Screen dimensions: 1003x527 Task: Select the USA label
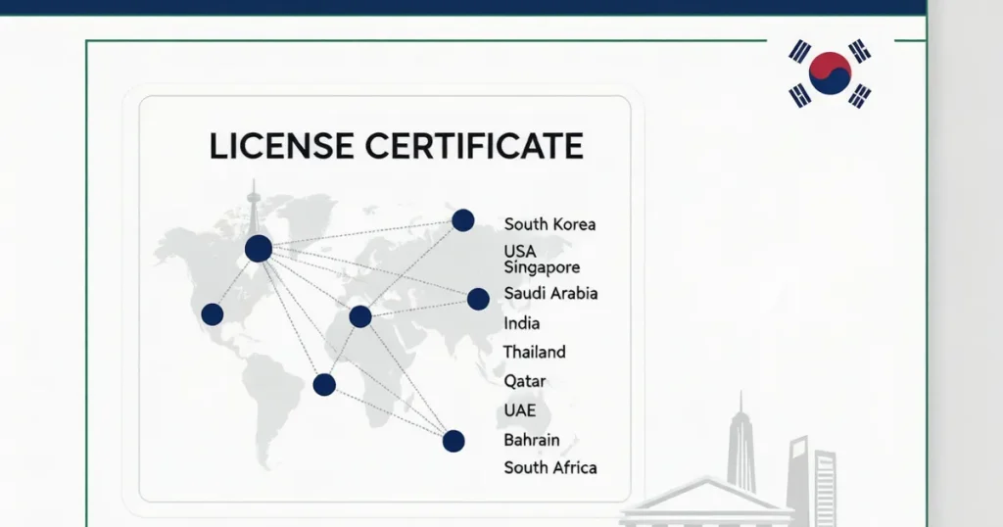[520, 251]
